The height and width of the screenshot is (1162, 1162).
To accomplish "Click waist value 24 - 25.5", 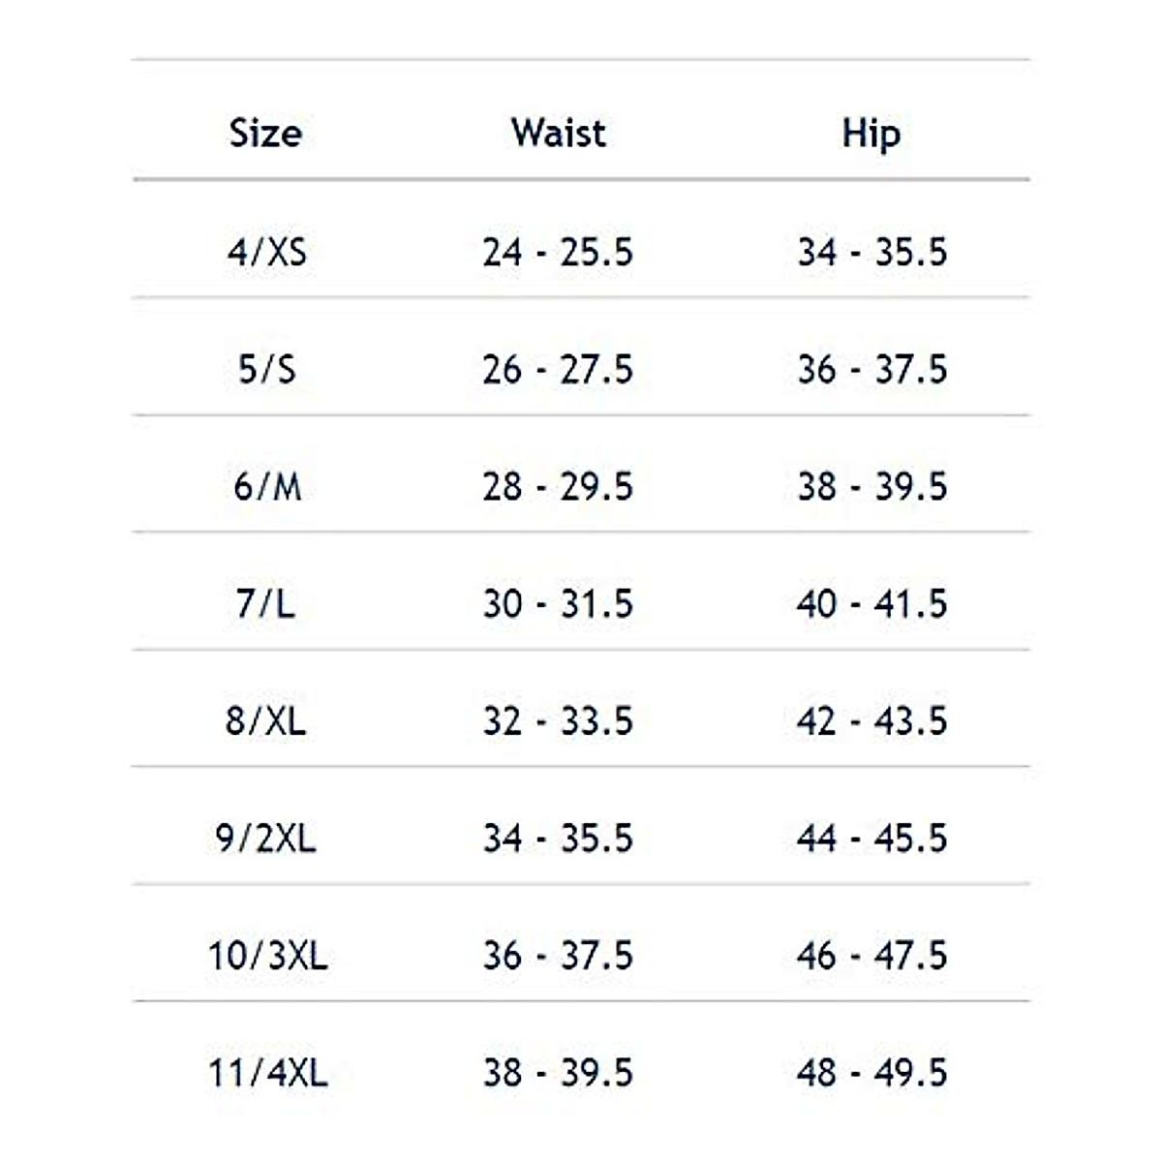I will pos(558,252).
